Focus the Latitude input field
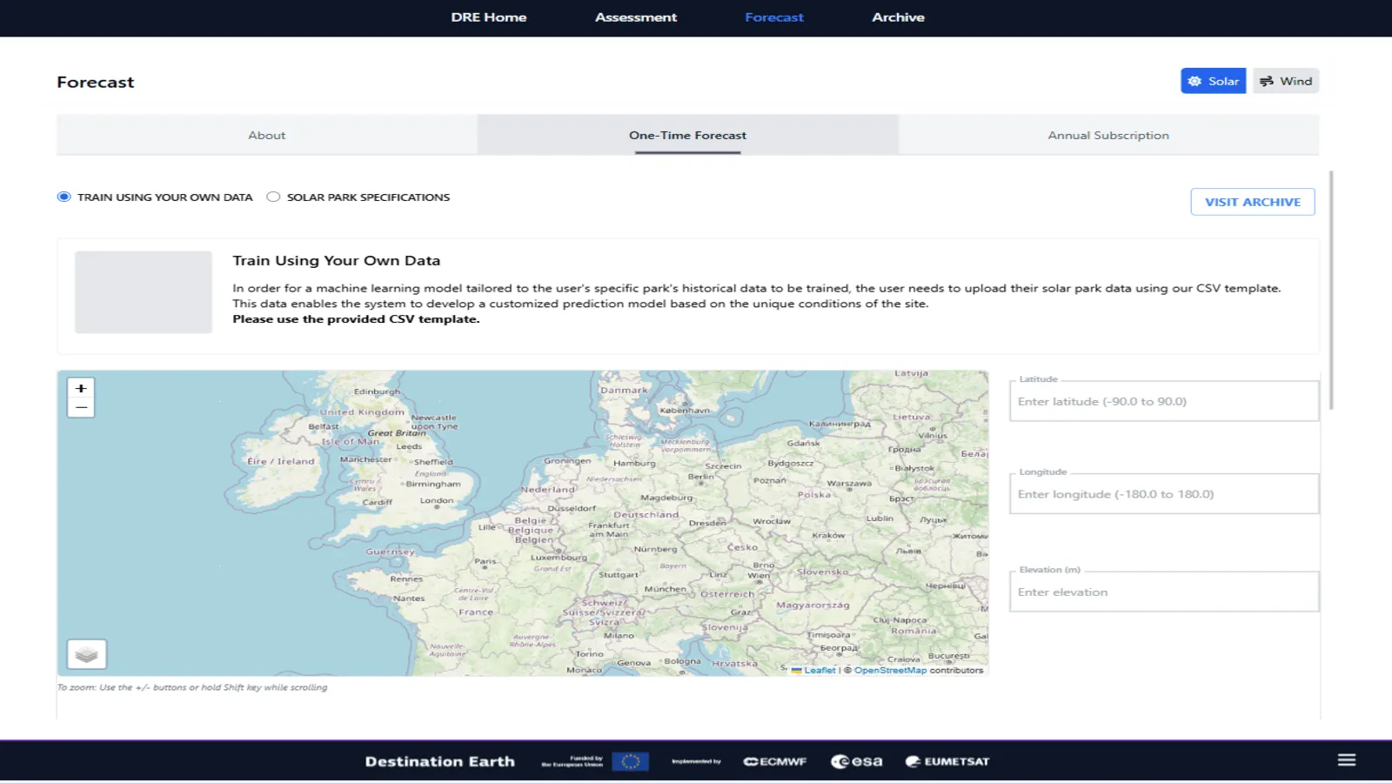This screenshot has width=1392, height=783. [1163, 402]
